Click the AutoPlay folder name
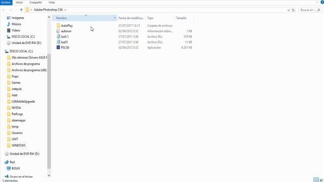 [x=67, y=26]
